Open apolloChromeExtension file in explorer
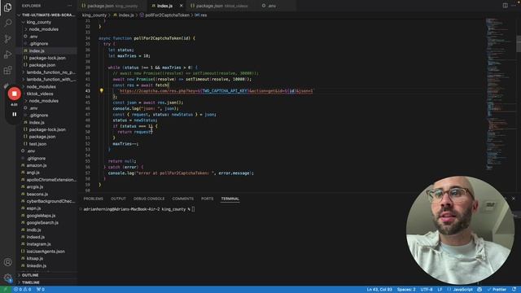Screen dimensions: 521x293 click(51, 180)
